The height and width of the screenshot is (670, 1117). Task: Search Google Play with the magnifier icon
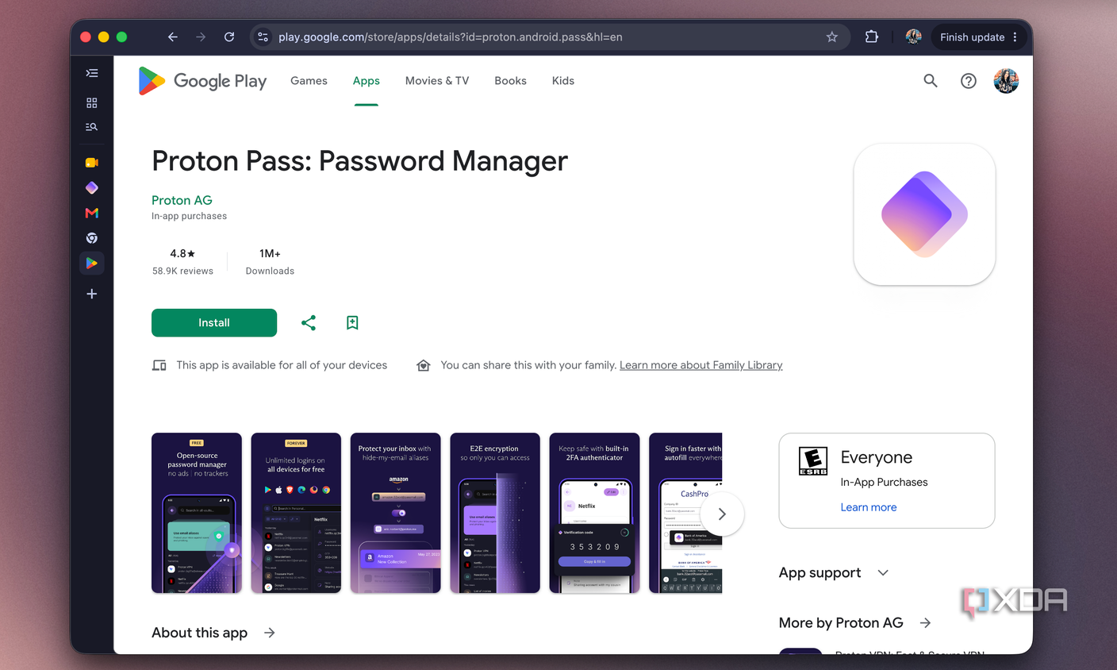[x=931, y=81]
